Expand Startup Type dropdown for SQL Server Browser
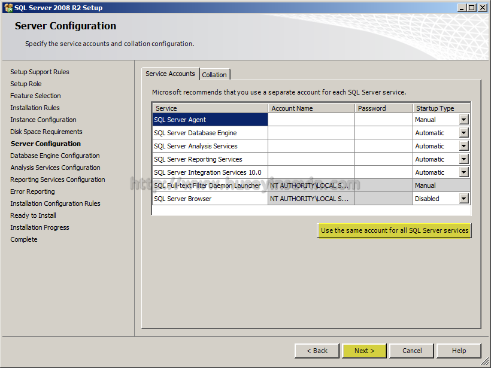This screenshot has height=368, width=491. (x=464, y=199)
